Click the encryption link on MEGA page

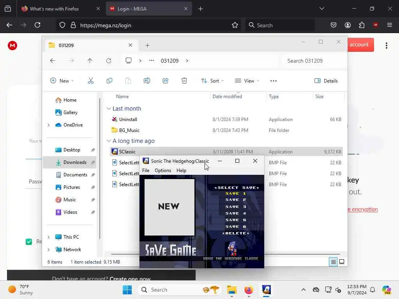pyautogui.click(x=363, y=209)
